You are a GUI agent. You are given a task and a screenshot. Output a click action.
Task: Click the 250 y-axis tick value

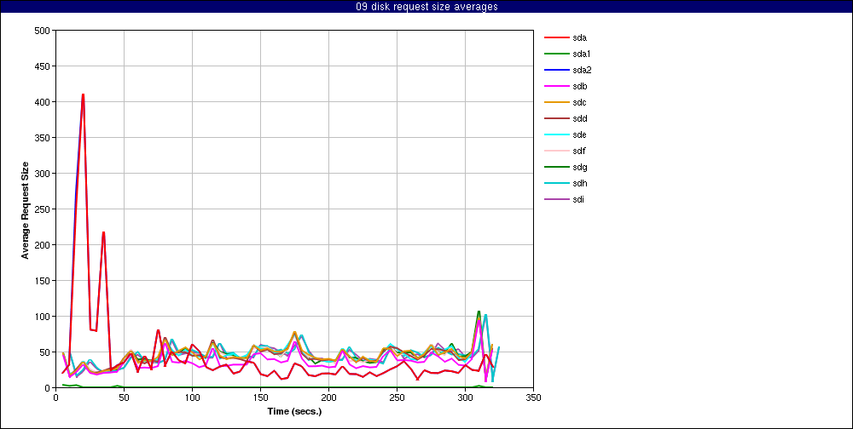pos(43,209)
